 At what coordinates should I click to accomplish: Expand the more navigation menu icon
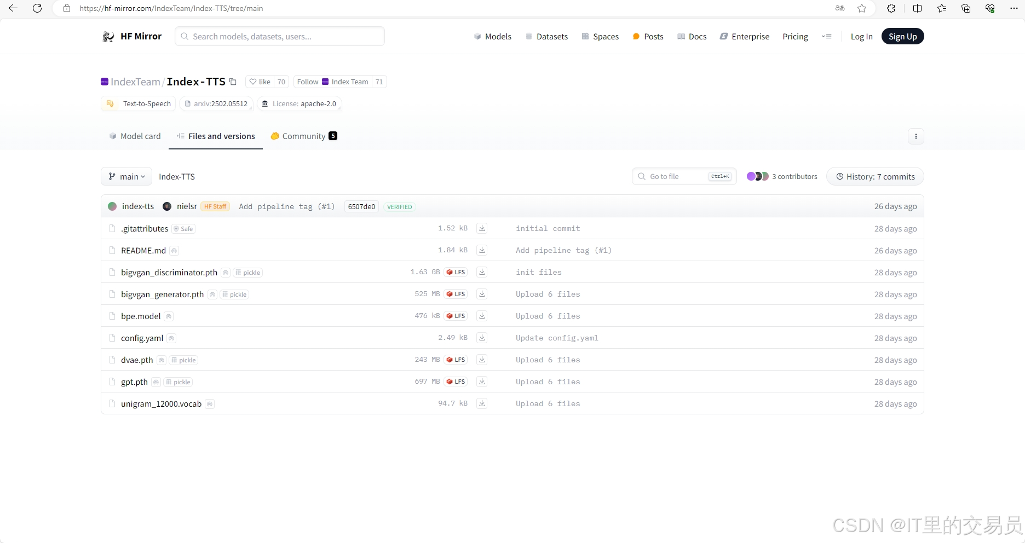pyautogui.click(x=827, y=36)
